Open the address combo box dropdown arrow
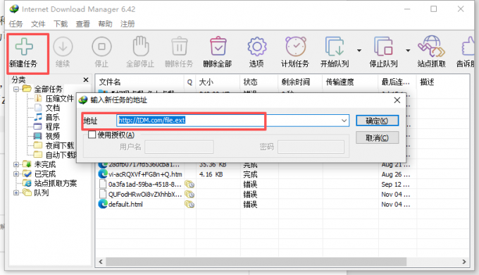Image resolution: width=479 pixels, height=275 pixels. tap(344, 121)
